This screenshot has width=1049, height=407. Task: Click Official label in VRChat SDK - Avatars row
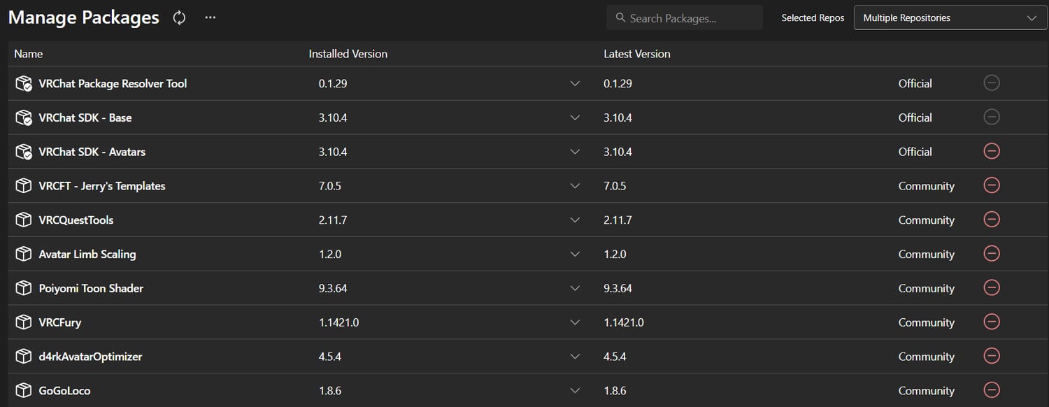click(915, 152)
